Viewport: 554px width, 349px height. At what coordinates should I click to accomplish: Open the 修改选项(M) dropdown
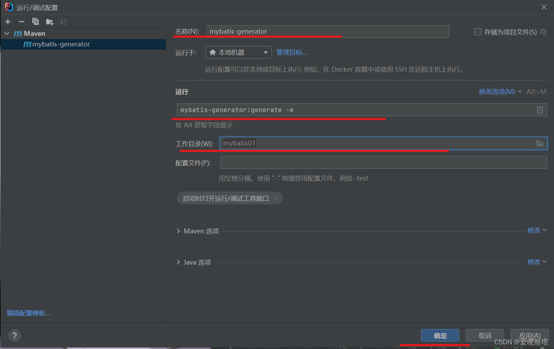pos(500,92)
